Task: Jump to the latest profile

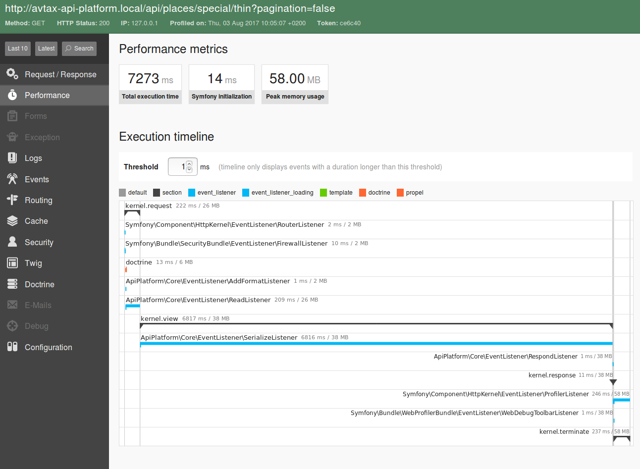Action: click(46, 48)
